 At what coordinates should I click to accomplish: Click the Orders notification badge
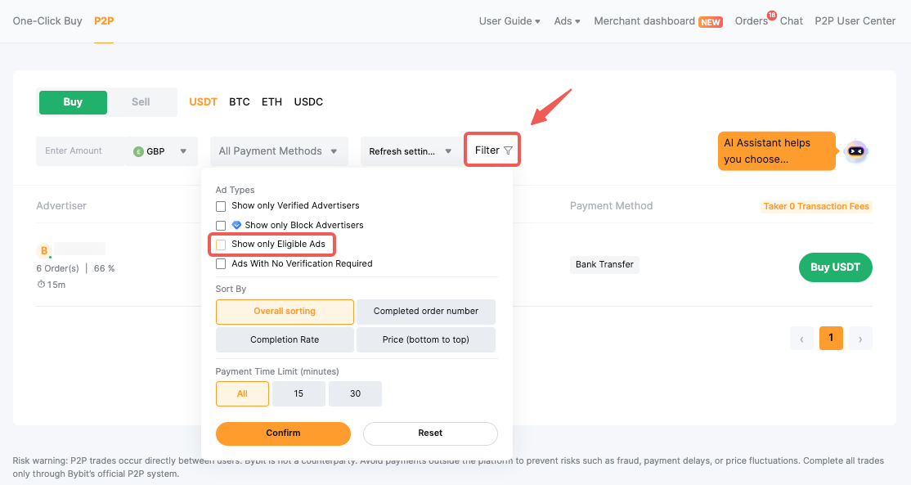click(x=771, y=15)
